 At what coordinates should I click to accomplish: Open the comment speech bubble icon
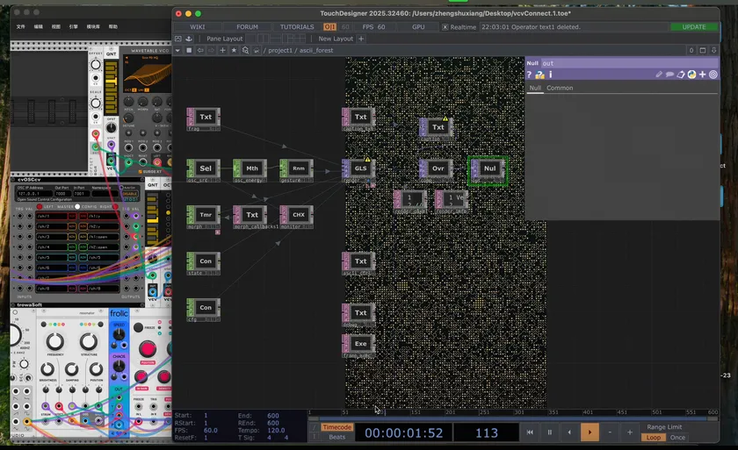[x=669, y=75]
